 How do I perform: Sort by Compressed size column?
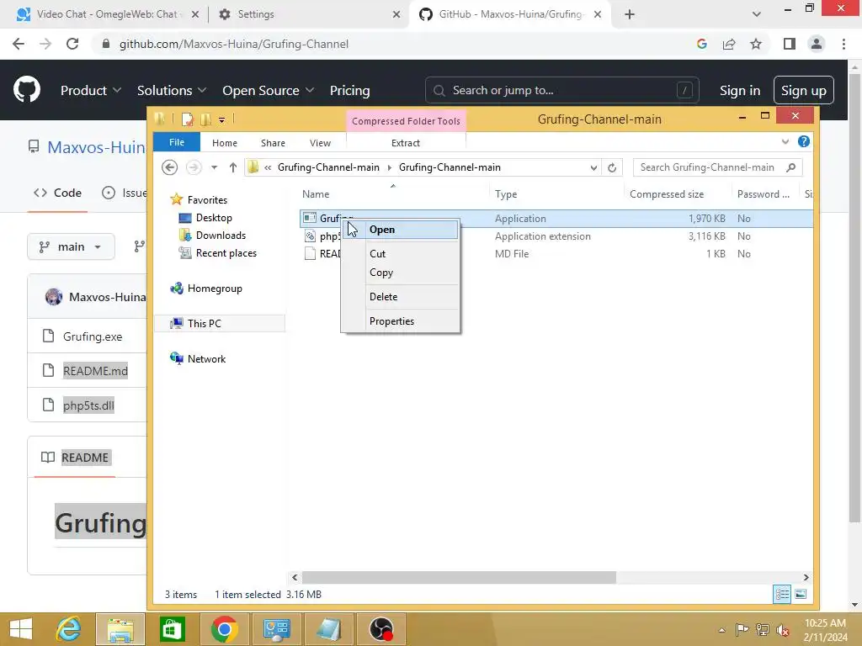coord(667,194)
